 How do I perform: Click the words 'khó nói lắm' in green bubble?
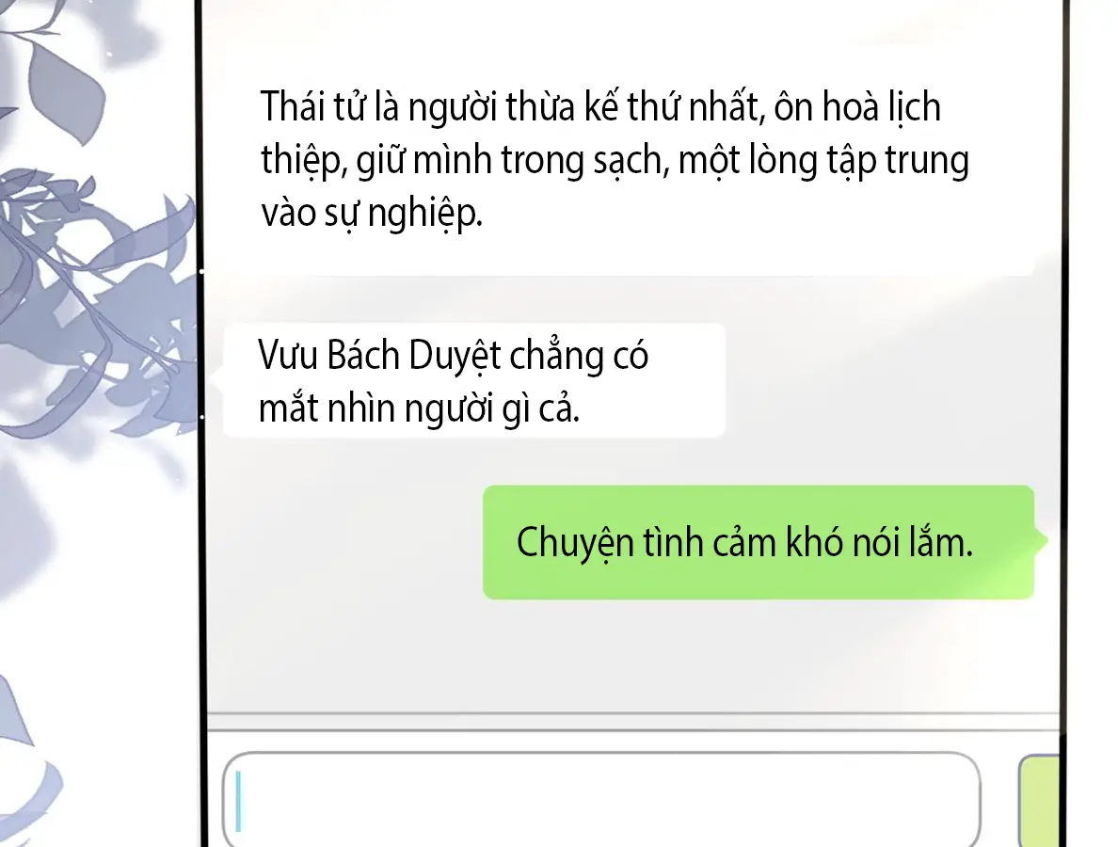pos(879,543)
